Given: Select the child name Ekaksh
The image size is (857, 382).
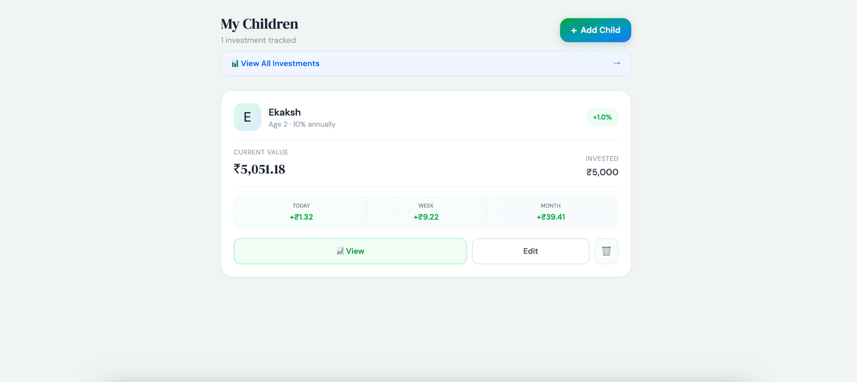Looking at the screenshot, I should pyautogui.click(x=284, y=112).
